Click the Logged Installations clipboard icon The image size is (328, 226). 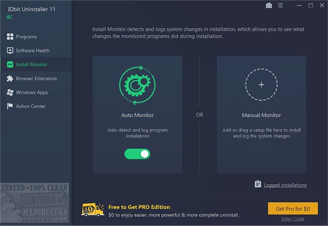[x=258, y=184]
